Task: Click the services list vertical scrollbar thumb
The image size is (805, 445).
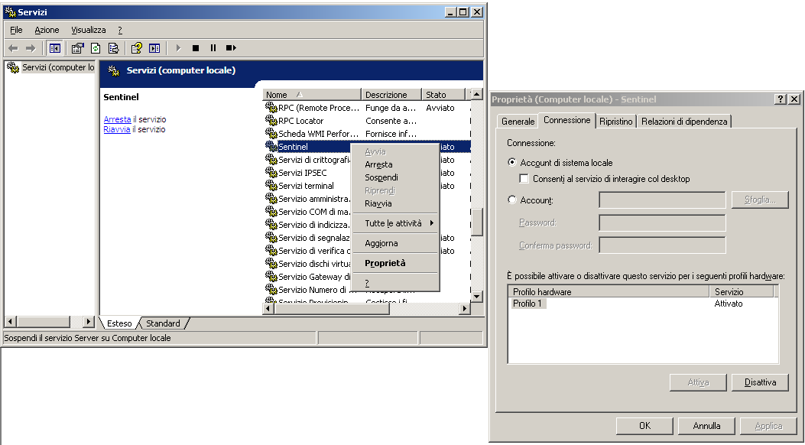Action: point(476,222)
